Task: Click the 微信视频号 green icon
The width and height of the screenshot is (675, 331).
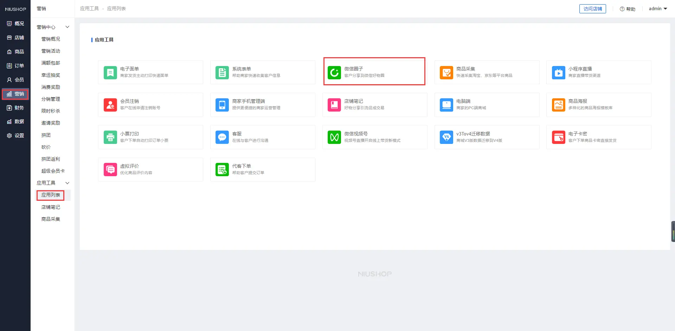Action: 334,137
